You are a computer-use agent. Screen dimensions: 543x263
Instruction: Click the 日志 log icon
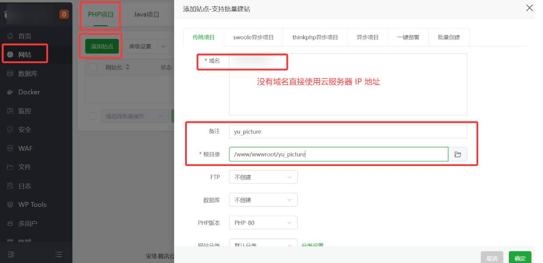click(10, 186)
